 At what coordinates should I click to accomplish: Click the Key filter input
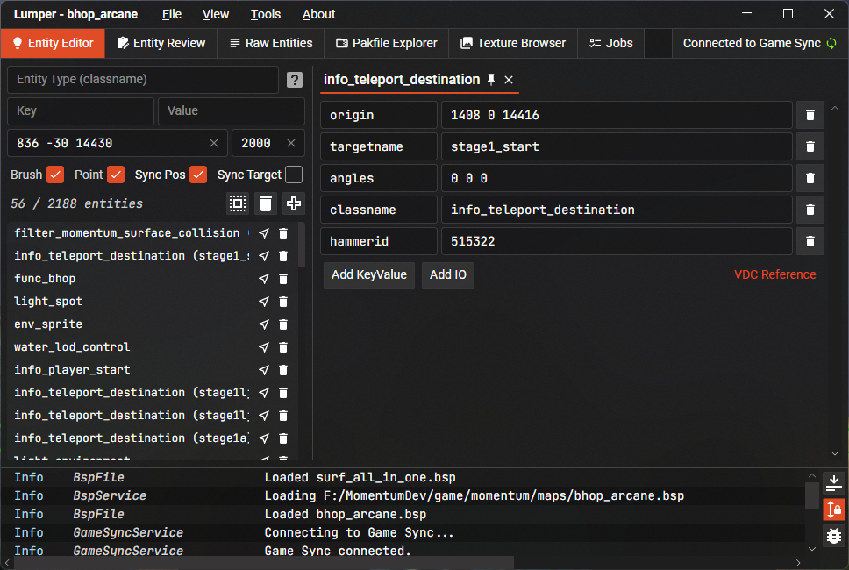coord(81,111)
